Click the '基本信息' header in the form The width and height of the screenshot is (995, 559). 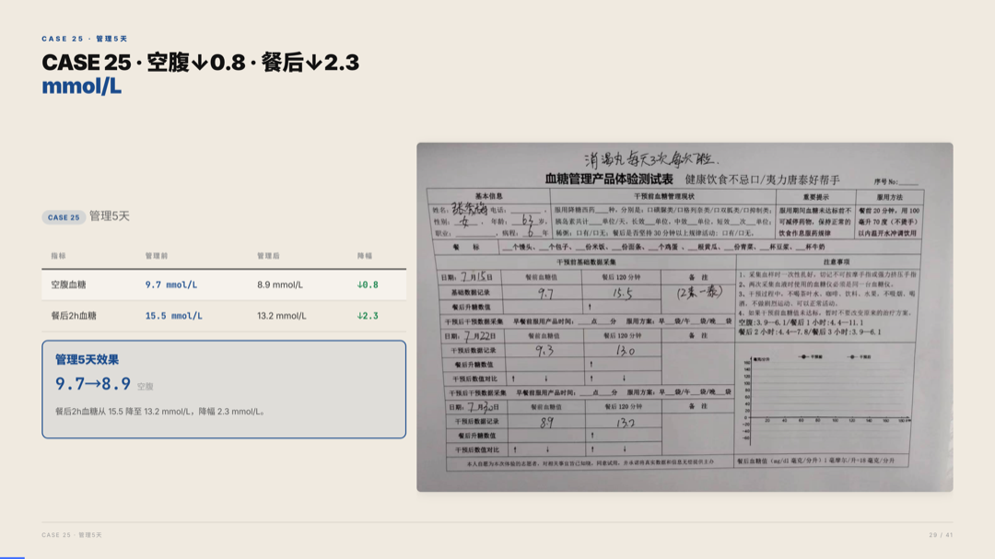(488, 196)
